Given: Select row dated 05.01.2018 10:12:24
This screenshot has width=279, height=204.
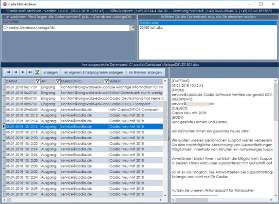Looking at the screenshot, I should (84, 149).
